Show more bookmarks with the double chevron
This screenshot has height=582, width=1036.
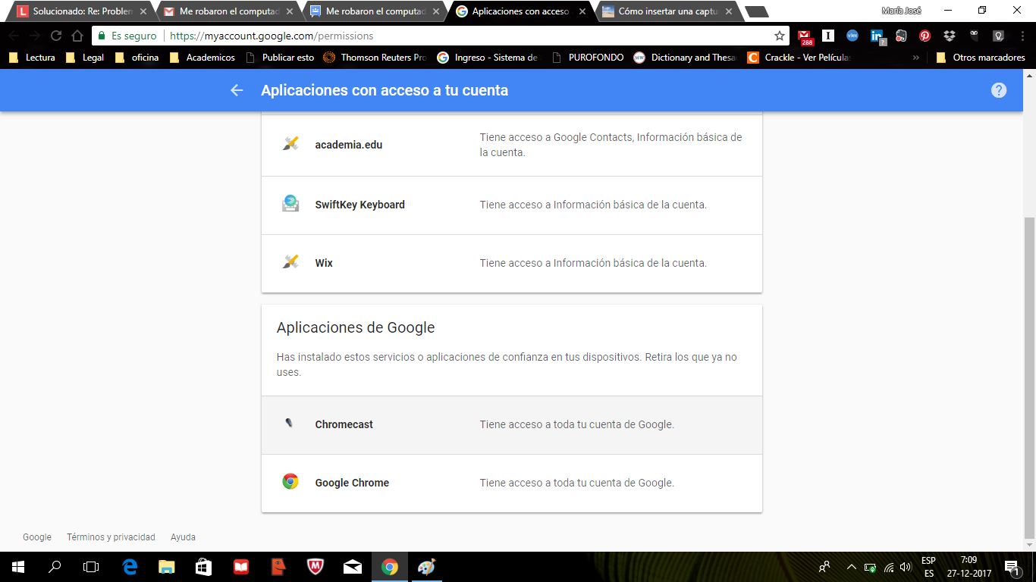pyautogui.click(x=916, y=58)
